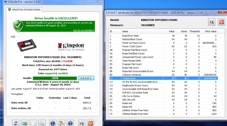Click the total Data read value 4644.0

click(x=87, y=103)
